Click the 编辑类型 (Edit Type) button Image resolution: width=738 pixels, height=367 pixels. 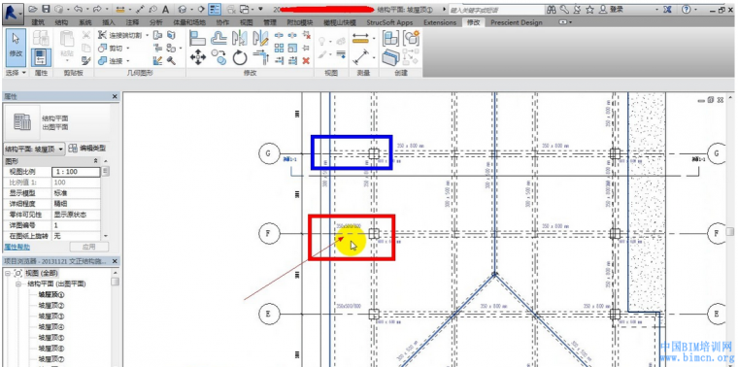[87, 149]
